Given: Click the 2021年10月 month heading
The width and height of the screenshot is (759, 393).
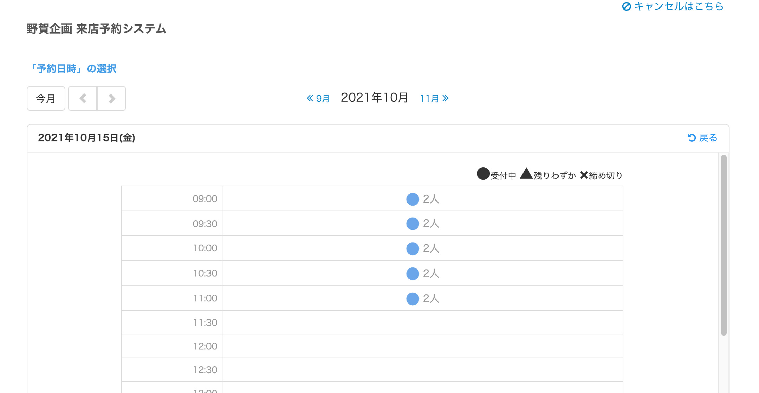Looking at the screenshot, I should click(x=375, y=98).
